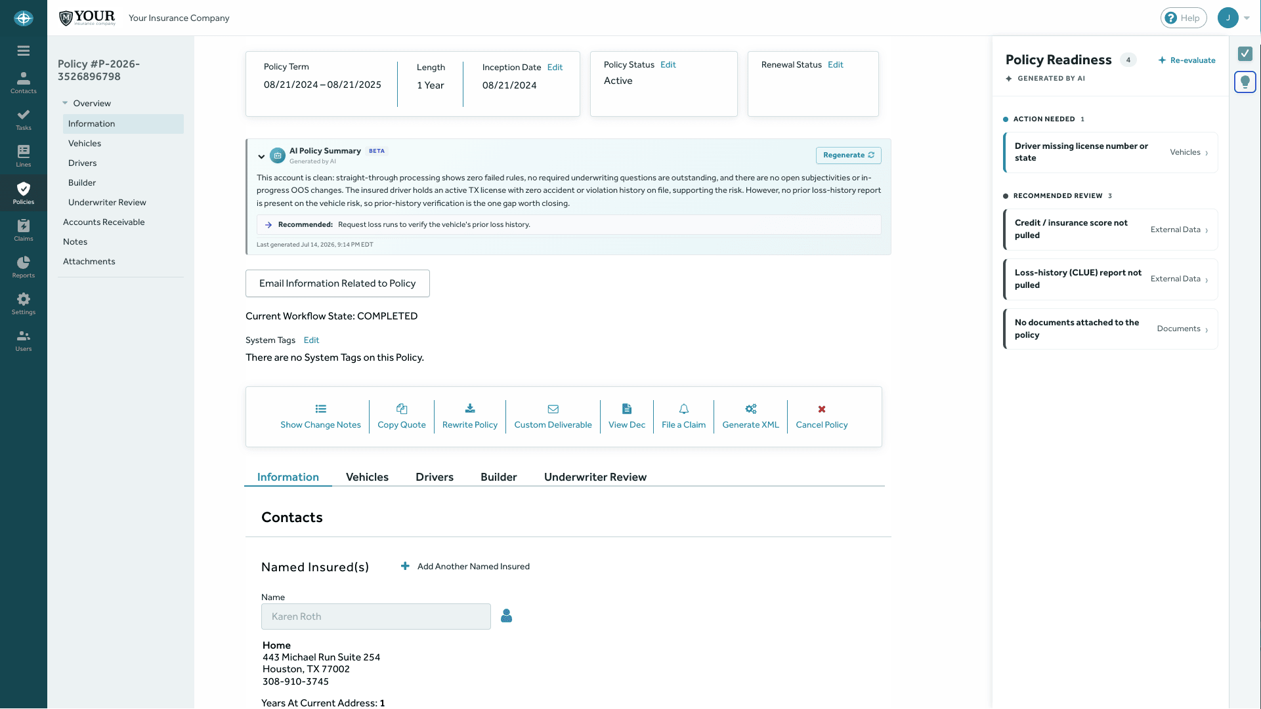Open Loss-history (CLUE) report item
This screenshot has width=1261, height=709.
[x=1111, y=279]
